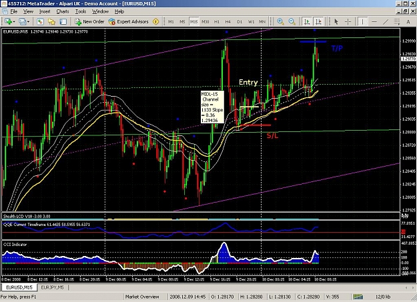Click the connection bars status icon
The image size is (417, 302).
(358, 297)
